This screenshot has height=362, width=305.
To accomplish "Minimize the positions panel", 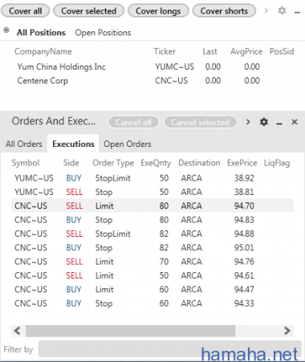I will [x=297, y=12].
